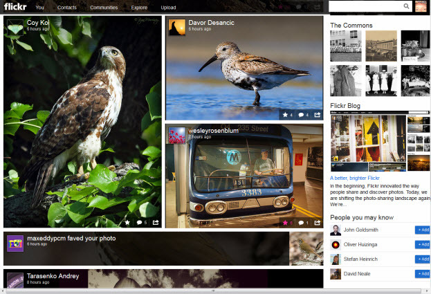The height and width of the screenshot is (294, 431).
Task: Click Stefan Heinrich's avatar
Action: (x=336, y=259)
